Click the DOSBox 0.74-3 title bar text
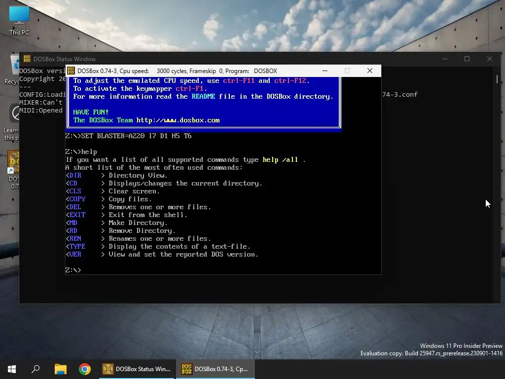This screenshot has height=379, width=505. pyautogui.click(x=177, y=71)
